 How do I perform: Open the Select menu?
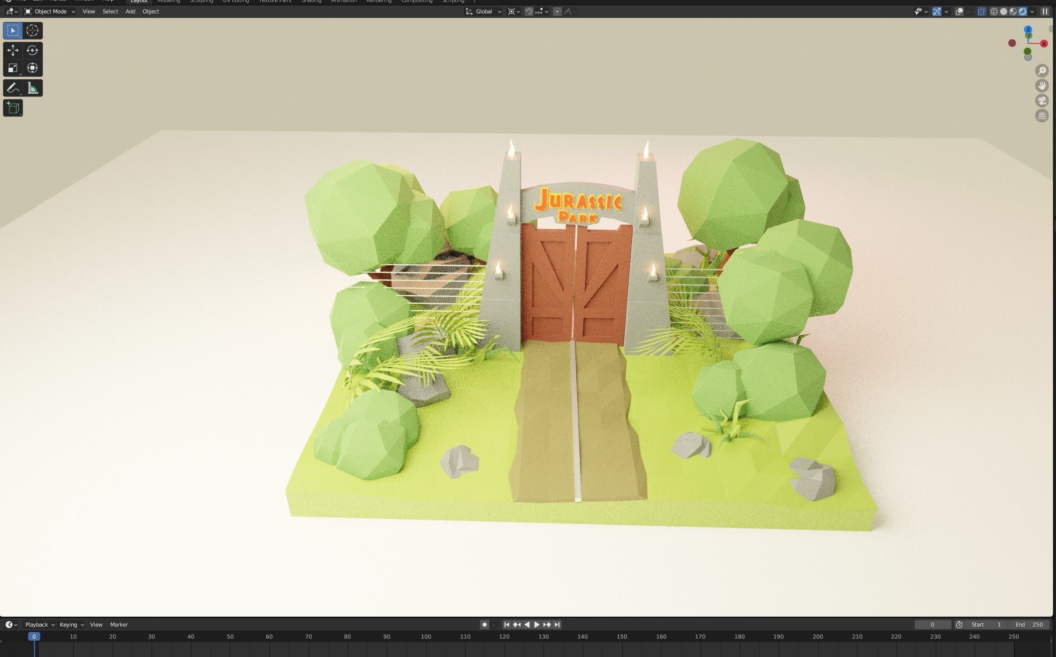(x=110, y=11)
